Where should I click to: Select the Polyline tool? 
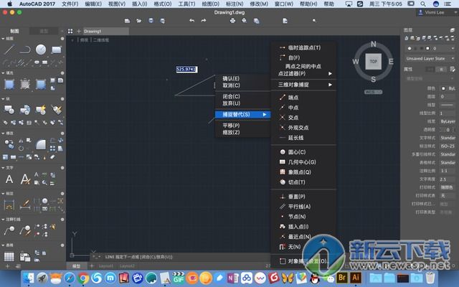25,50
